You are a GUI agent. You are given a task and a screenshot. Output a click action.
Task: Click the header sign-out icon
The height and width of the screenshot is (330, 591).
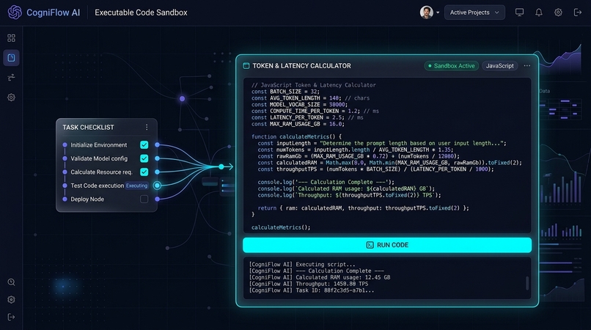click(x=577, y=12)
